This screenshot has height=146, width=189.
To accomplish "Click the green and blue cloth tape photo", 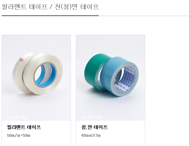I will pos(111,78).
